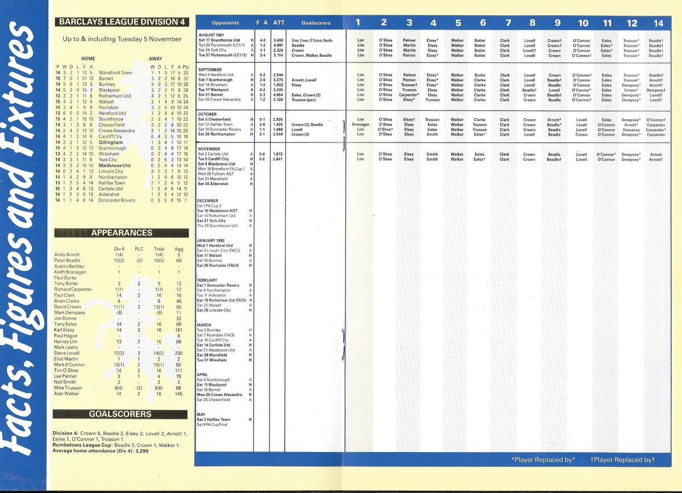
Task: Click the "Goalscorers" column header in the fixtures table
Action: click(x=315, y=23)
